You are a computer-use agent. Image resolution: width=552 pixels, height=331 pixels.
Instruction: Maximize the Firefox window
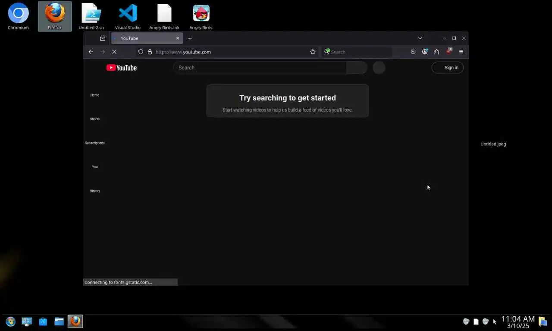(454, 38)
